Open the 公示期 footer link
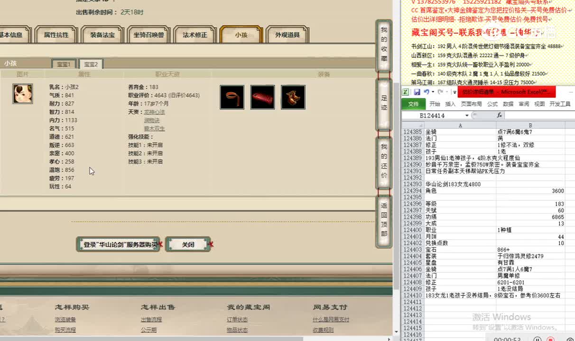575x341 pixels. point(148,330)
